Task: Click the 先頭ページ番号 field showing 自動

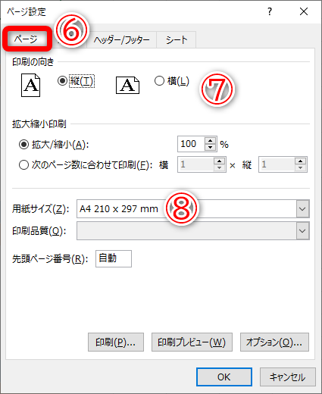Action: pyautogui.click(x=114, y=258)
